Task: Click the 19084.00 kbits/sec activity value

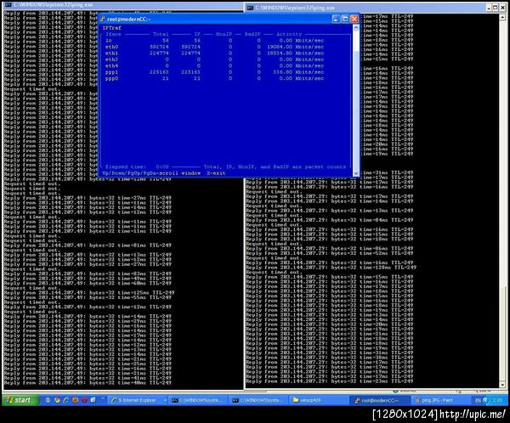Action: click(295, 47)
